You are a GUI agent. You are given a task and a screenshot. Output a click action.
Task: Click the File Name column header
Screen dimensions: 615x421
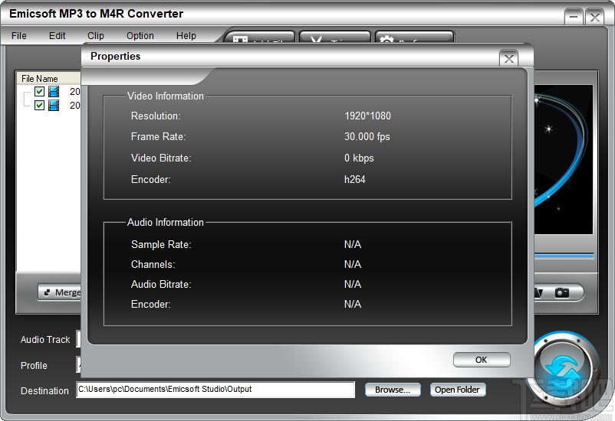pyautogui.click(x=48, y=79)
